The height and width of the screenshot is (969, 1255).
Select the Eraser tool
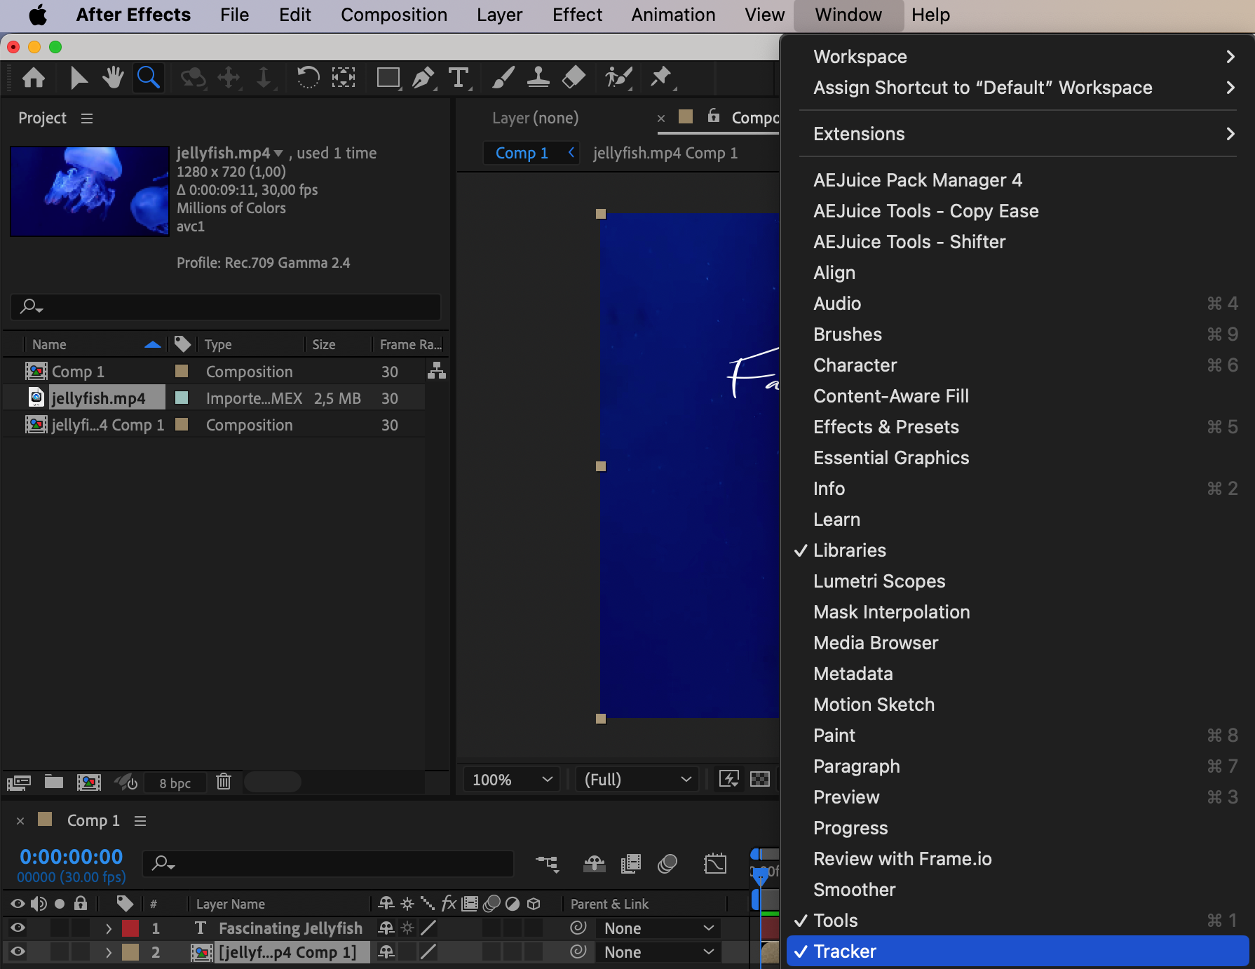pos(574,78)
